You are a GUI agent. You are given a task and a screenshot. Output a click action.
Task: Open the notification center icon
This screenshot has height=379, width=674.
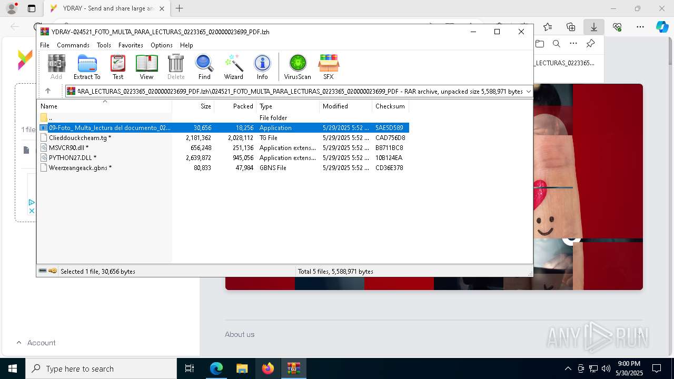coord(657,368)
